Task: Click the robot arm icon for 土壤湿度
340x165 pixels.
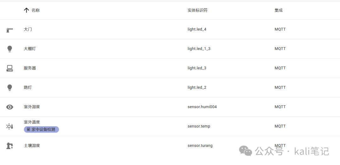Action: point(9,146)
